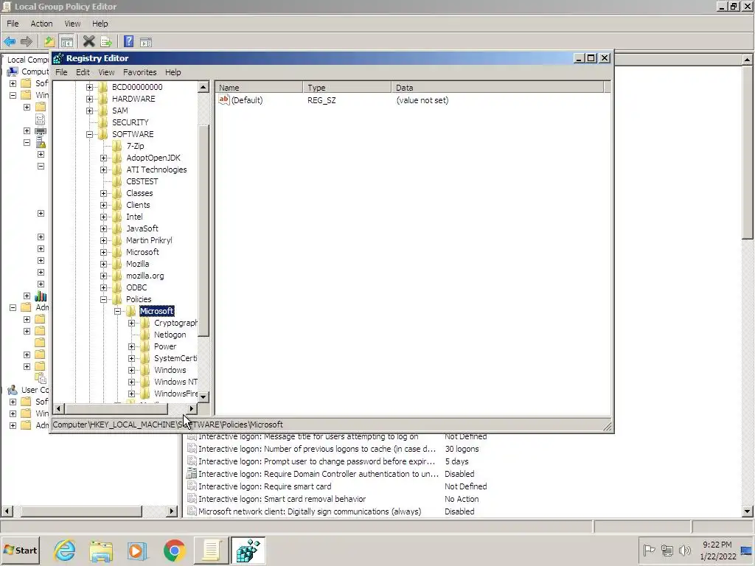Open the blue Help question-mark toolbar icon
This screenshot has width=755, height=566.
pos(128,42)
